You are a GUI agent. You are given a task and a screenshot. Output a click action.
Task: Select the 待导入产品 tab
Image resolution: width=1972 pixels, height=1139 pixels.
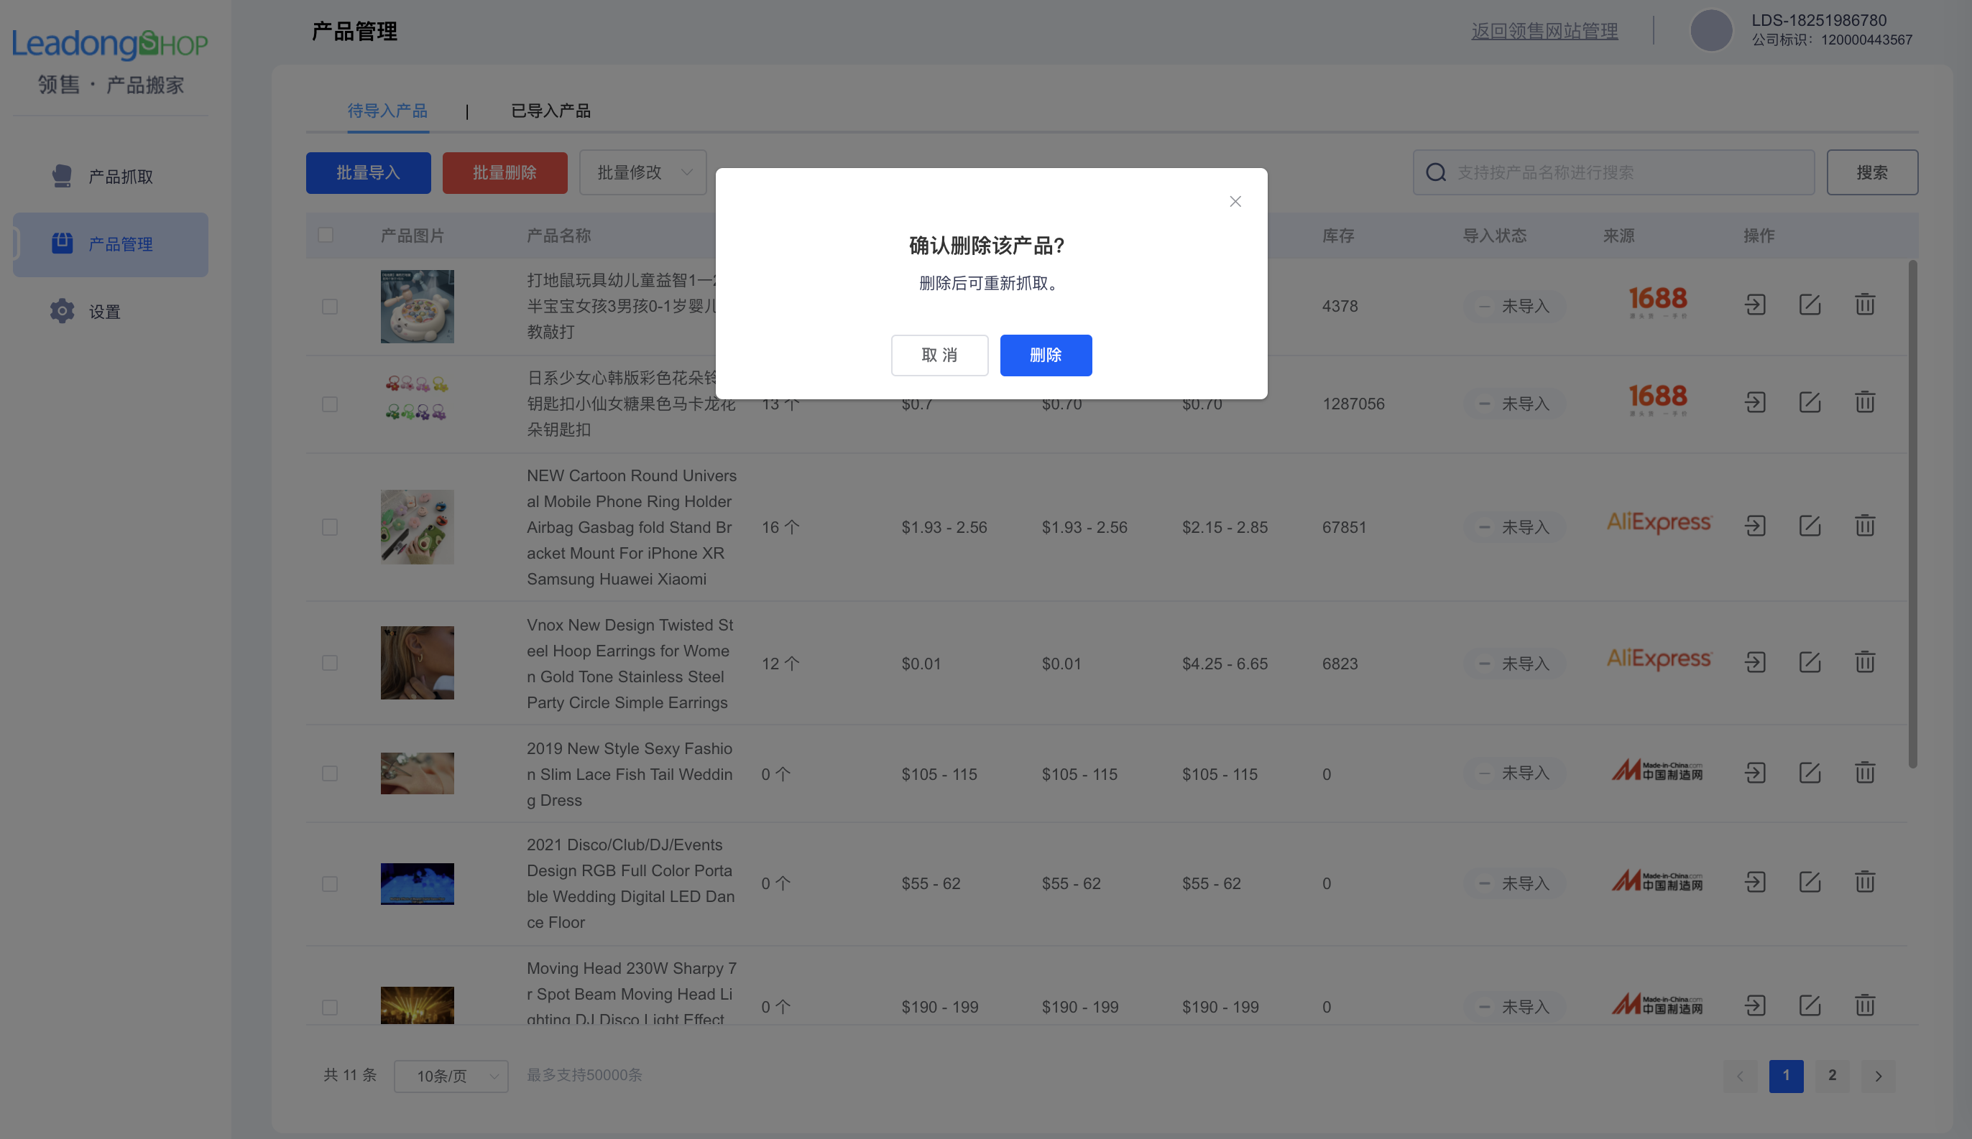pyautogui.click(x=388, y=110)
